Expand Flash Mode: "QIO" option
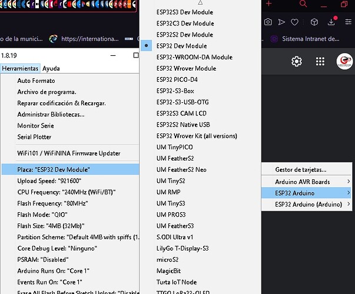The image size is (355, 294). pyautogui.click(x=70, y=215)
